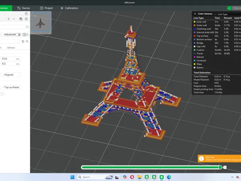
Task: Tick the empty checkbox under Top surfaces
Action: point(2,94)
